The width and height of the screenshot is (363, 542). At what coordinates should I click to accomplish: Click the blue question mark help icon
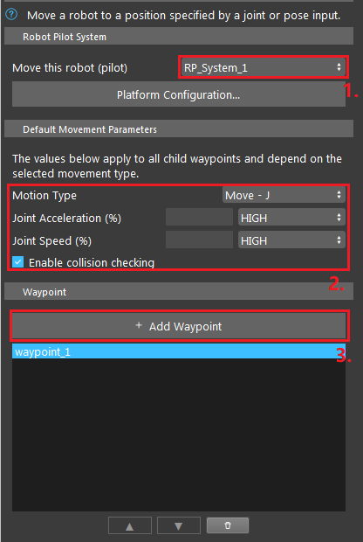tap(11, 15)
